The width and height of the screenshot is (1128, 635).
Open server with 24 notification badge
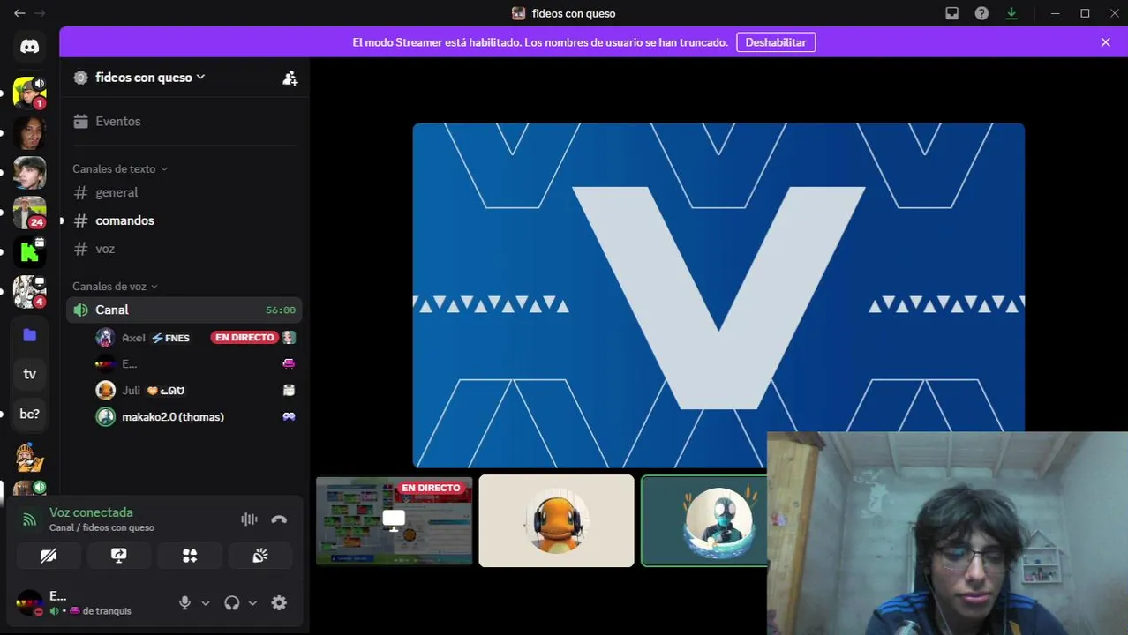(29, 213)
